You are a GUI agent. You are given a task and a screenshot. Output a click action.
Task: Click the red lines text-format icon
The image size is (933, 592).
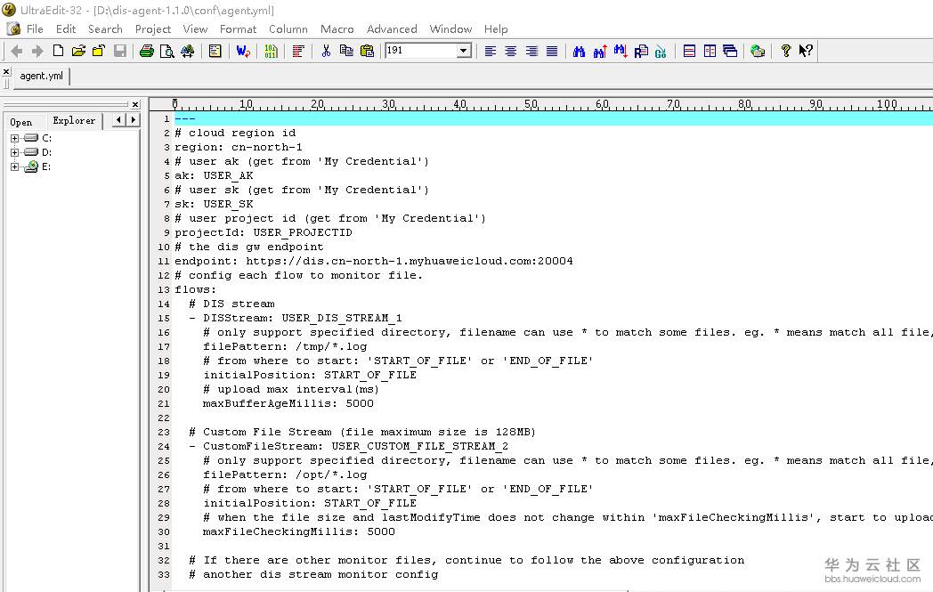point(298,51)
